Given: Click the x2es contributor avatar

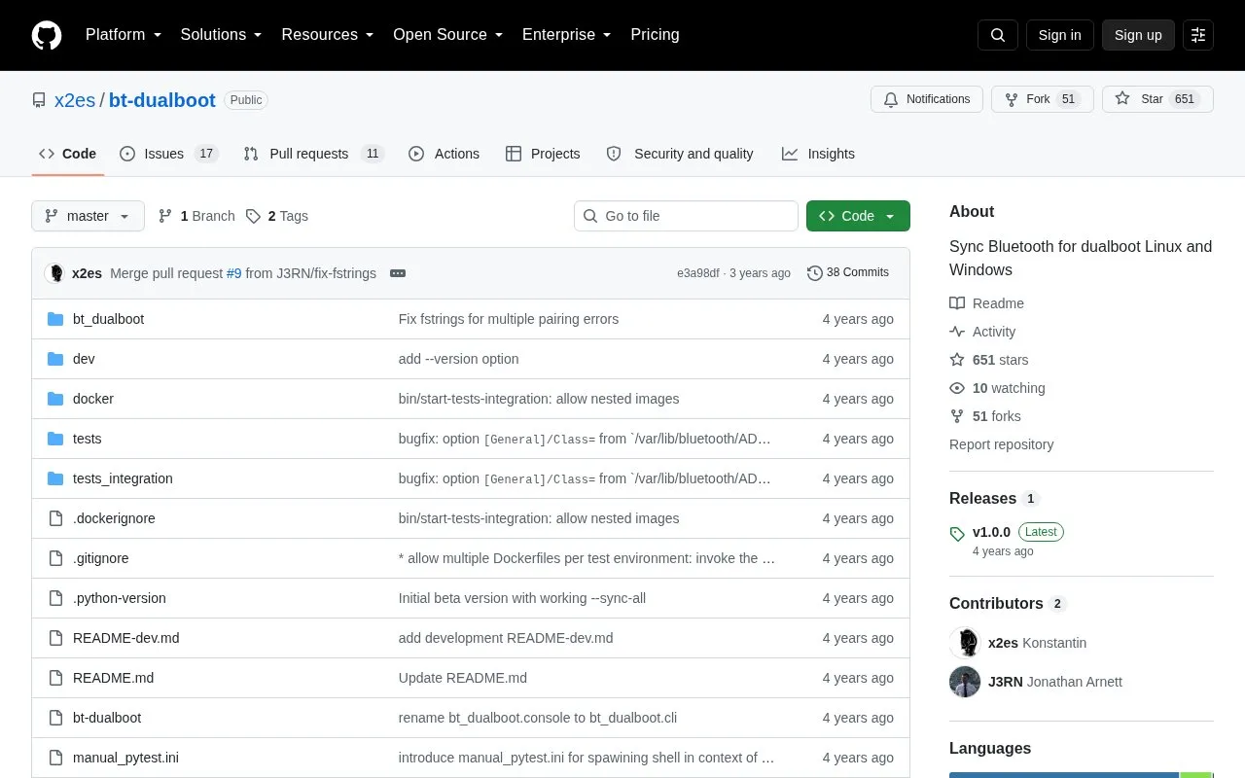Looking at the screenshot, I should [x=965, y=643].
